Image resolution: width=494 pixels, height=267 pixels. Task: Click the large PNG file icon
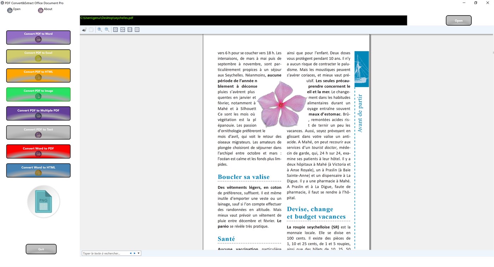point(43,201)
